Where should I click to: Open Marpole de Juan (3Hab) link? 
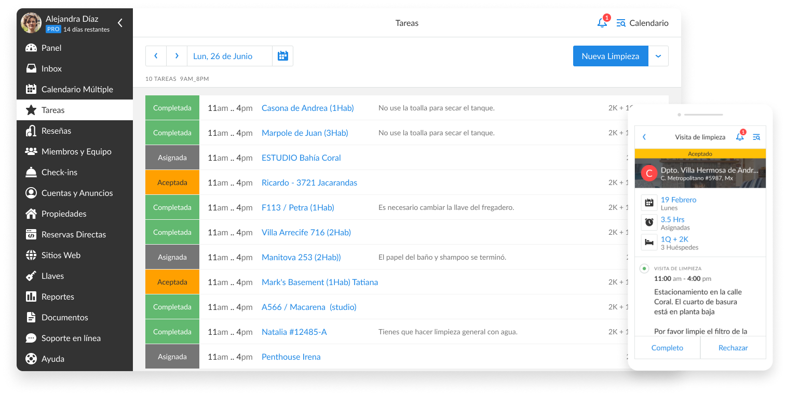(x=305, y=133)
